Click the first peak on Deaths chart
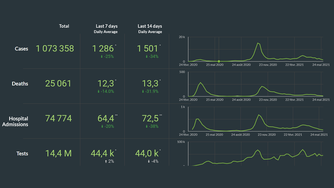Screen dimensions: 334x188 click(x=200, y=82)
